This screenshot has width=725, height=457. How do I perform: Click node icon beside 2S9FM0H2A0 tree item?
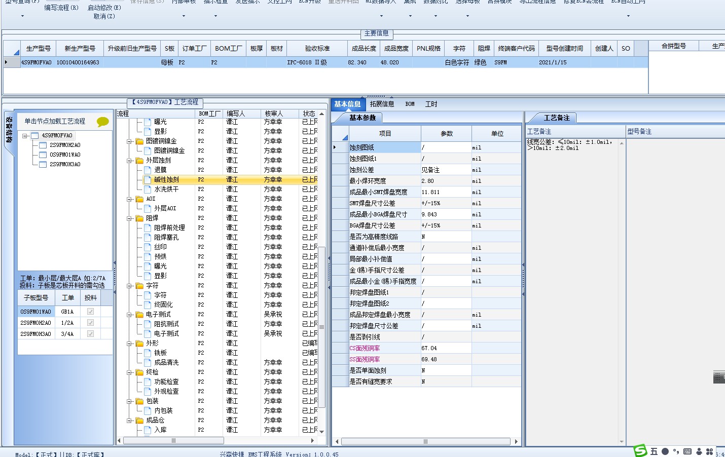(43, 145)
